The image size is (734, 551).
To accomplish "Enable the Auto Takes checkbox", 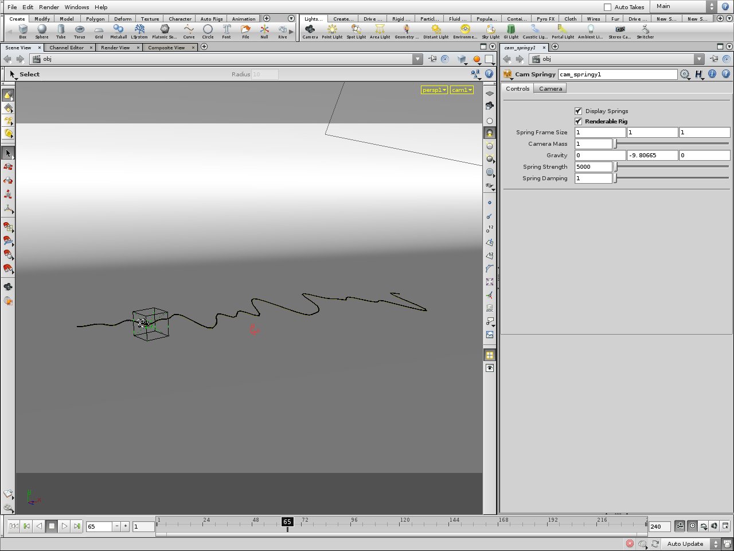I will pos(608,7).
